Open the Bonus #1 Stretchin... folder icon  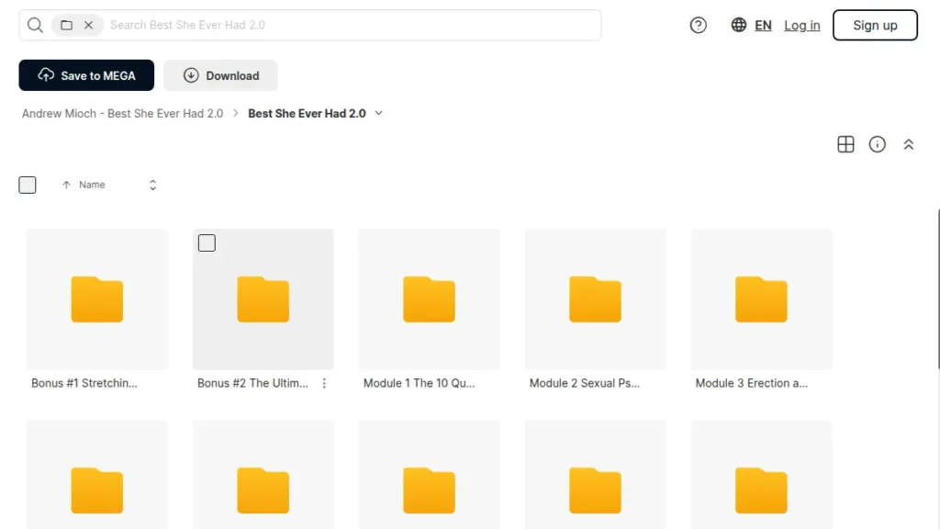[x=97, y=299]
